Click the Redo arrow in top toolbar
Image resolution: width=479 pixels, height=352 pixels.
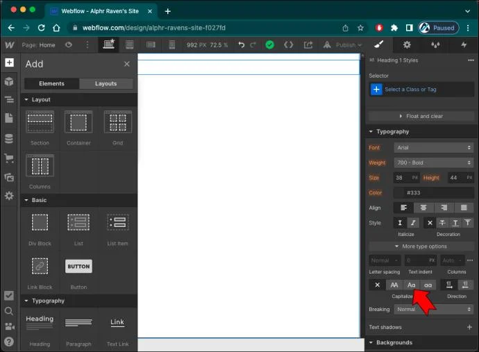(x=253, y=45)
